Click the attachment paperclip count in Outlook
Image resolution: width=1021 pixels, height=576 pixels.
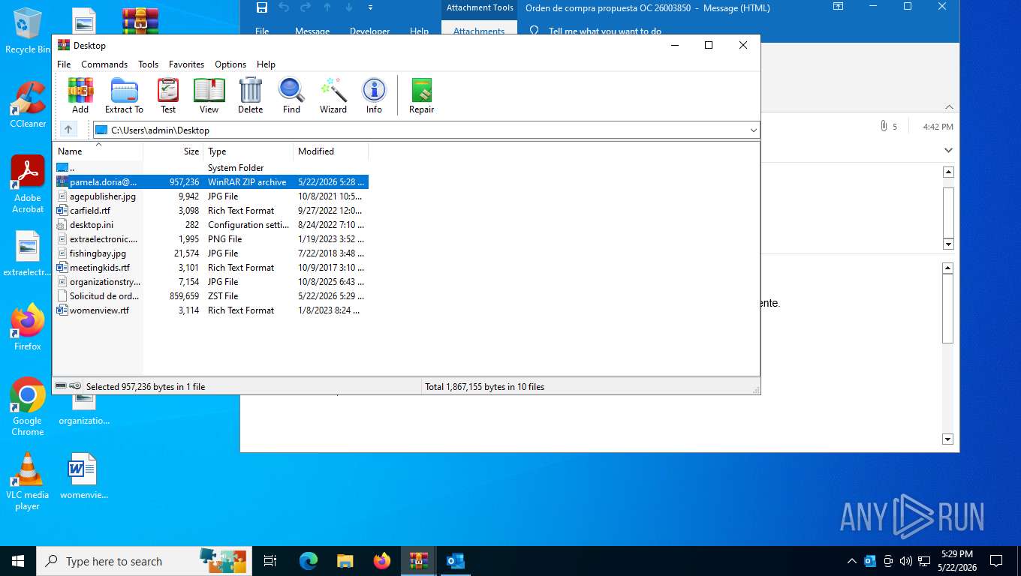click(x=889, y=127)
